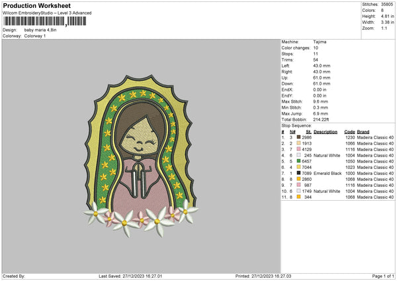Click the 'St.' column header

(308, 132)
